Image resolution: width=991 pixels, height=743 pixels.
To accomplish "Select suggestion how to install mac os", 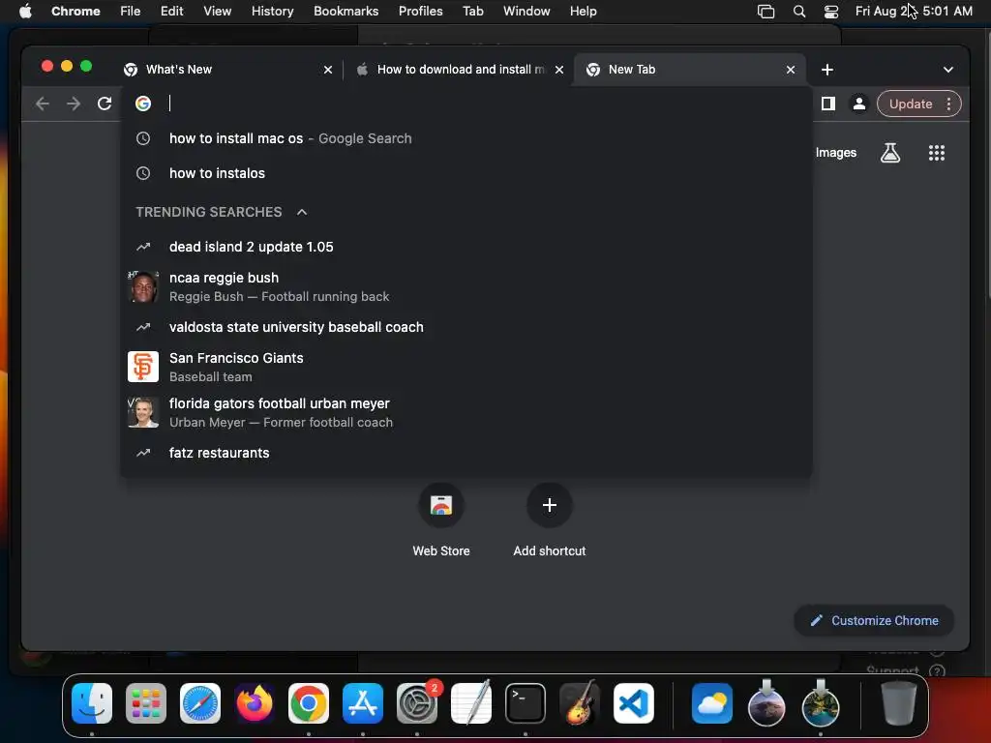I will pos(465,138).
